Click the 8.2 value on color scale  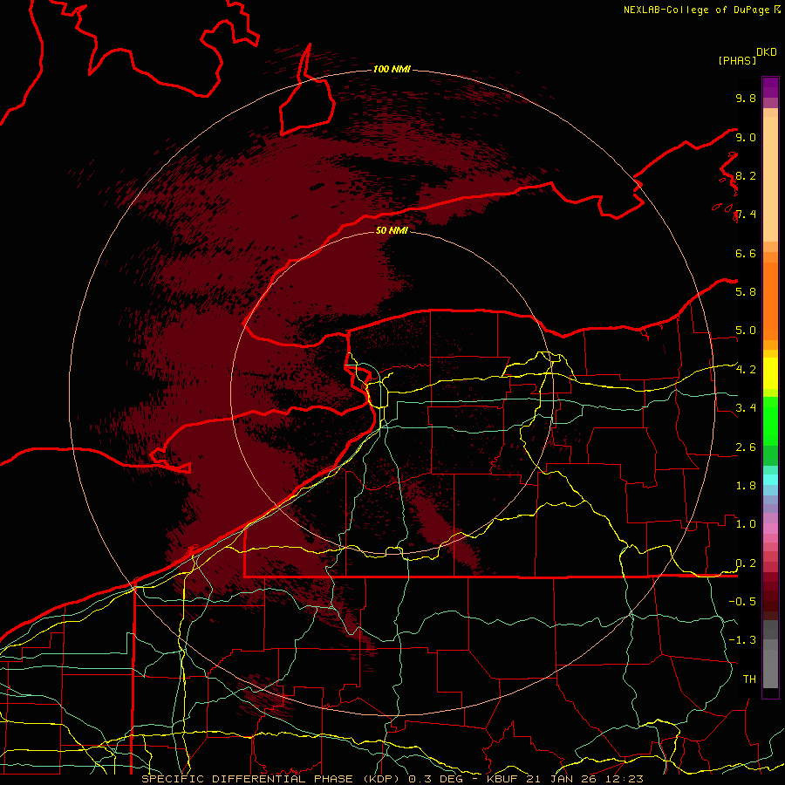pyautogui.click(x=746, y=175)
